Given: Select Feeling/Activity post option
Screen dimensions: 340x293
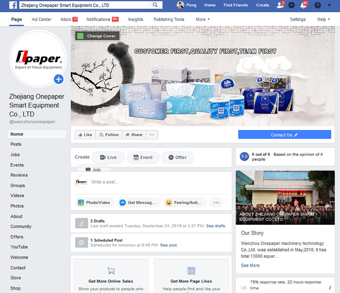Looking at the screenshot, I should tap(185, 203).
